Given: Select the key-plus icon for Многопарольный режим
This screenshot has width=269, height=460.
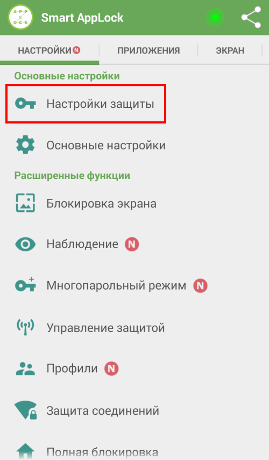Looking at the screenshot, I should (25, 285).
